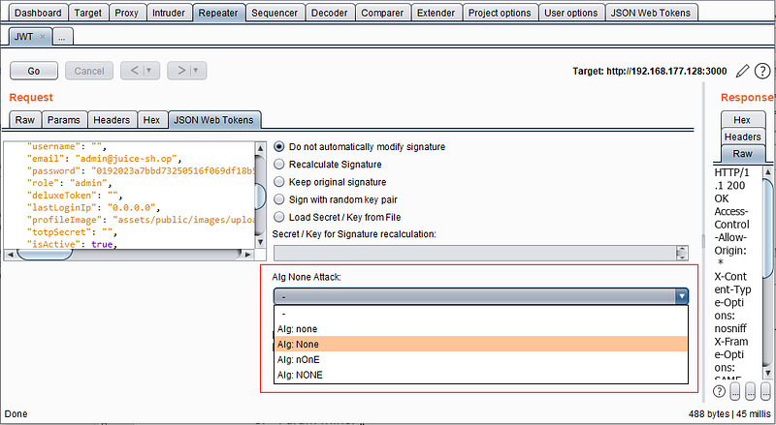This screenshot has height=425, width=776.
Task: Open the top-level JSON Web Tokens tab
Action: coord(651,13)
